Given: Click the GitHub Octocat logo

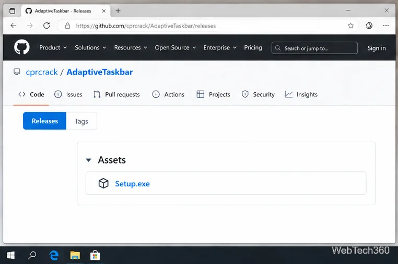Looking at the screenshot, I should pos(22,47).
